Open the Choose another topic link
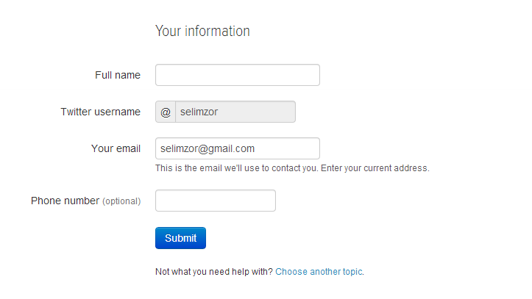 pos(319,272)
